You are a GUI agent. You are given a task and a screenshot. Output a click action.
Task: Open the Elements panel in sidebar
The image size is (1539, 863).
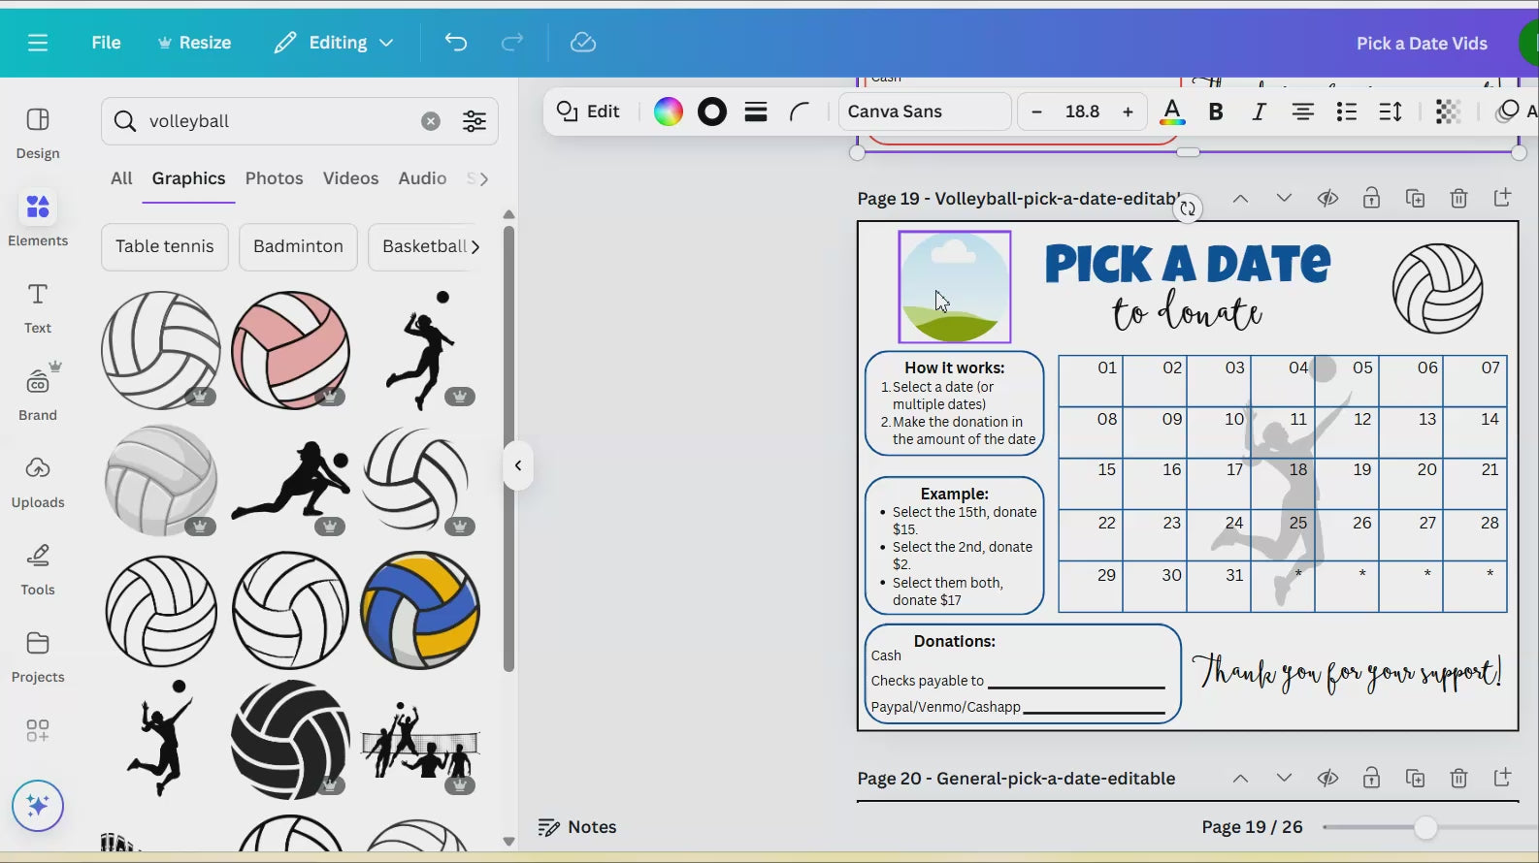coord(38,219)
